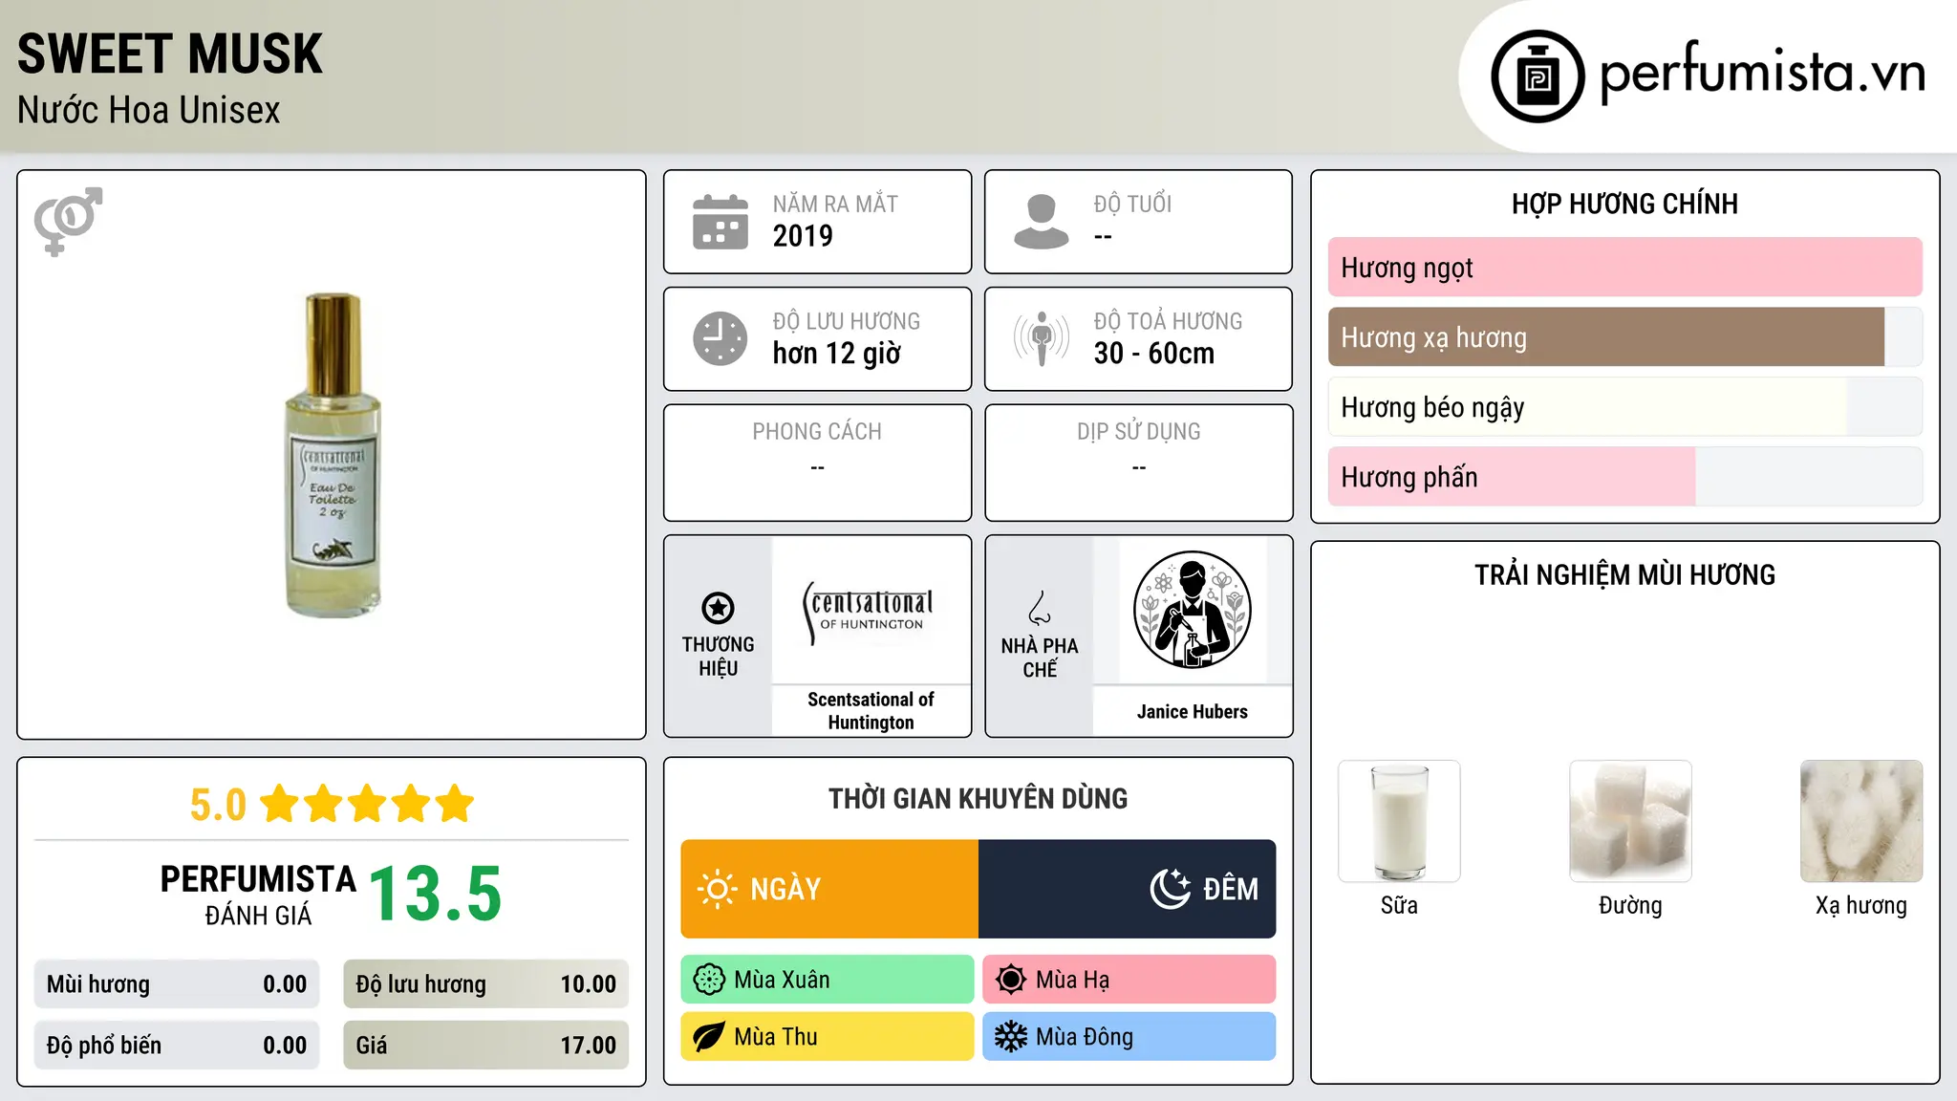Open the Janice Hubers perfumer link

pyautogui.click(x=1192, y=712)
